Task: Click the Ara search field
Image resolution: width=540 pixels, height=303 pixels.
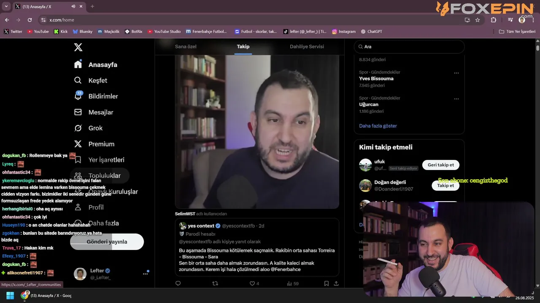Action: [409, 47]
